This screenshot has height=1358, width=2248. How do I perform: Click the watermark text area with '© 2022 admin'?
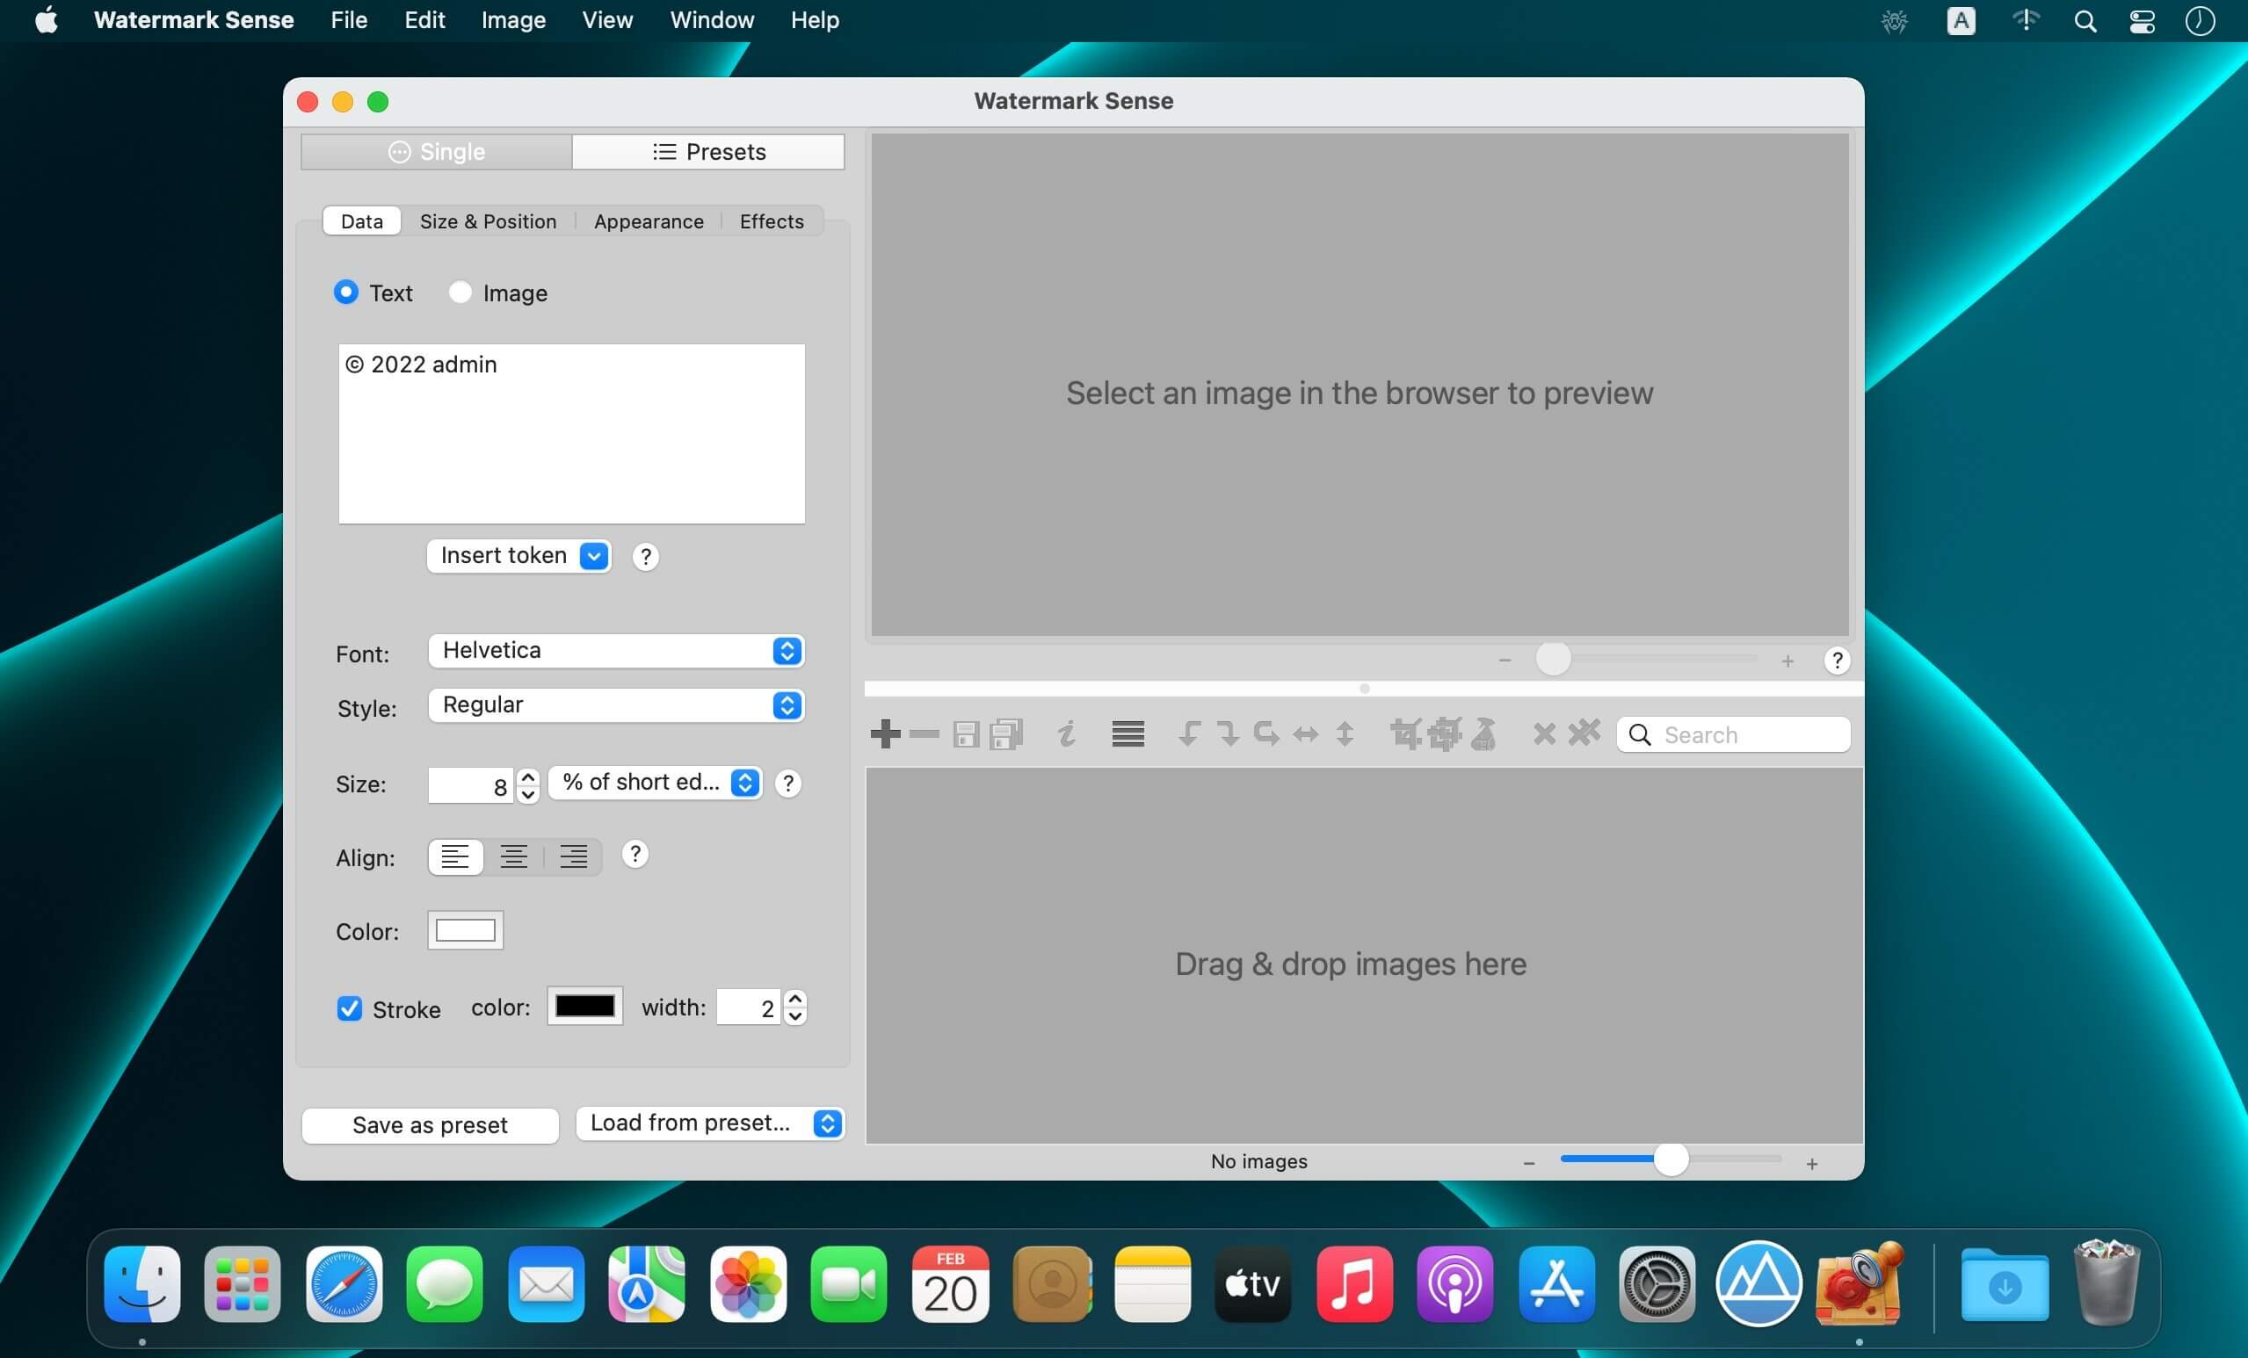point(572,433)
